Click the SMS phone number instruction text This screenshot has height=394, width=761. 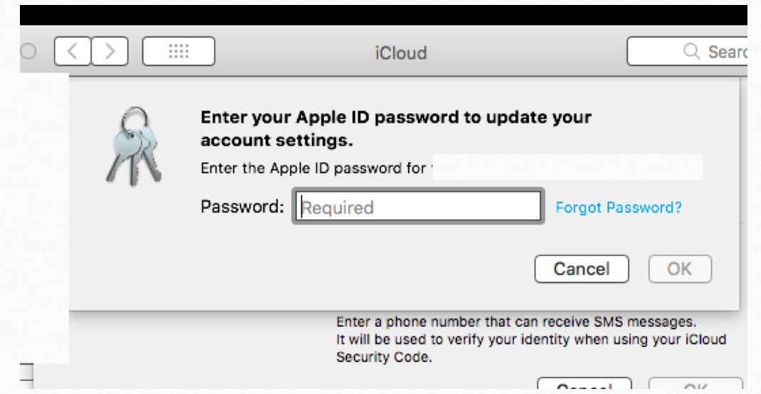515,321
